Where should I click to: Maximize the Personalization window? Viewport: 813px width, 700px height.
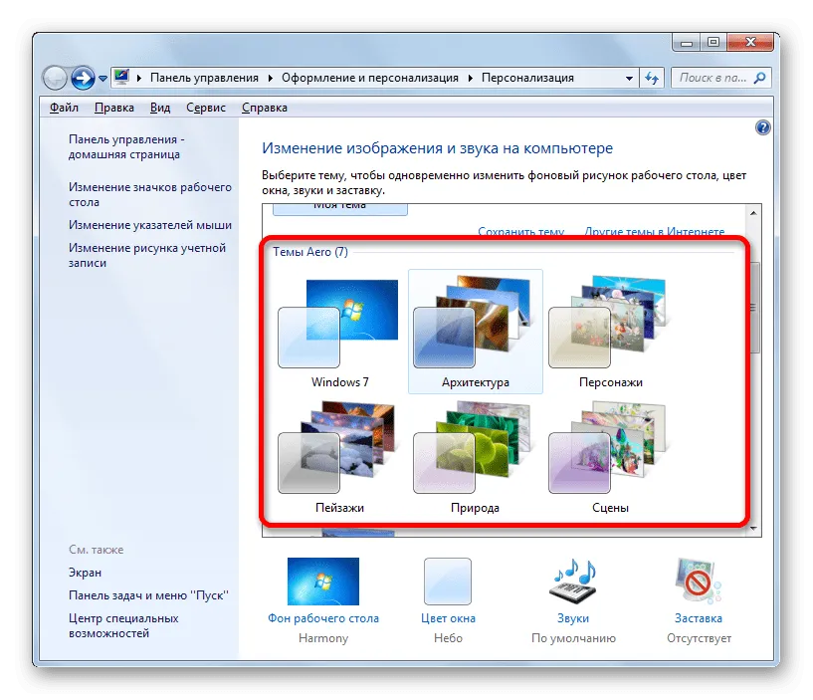(713, 42)
